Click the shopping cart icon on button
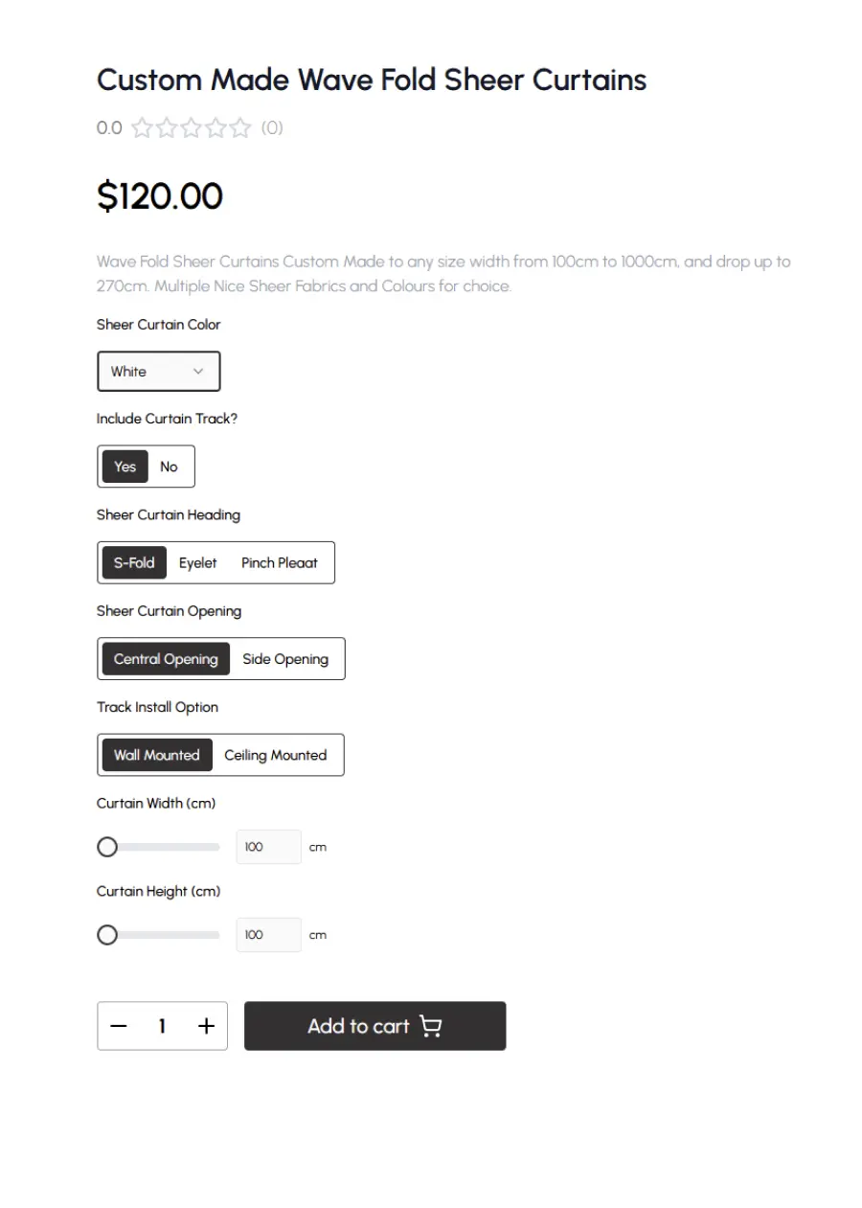Viewport: 862px width, 1208px height. click(x=431, y=1026)
